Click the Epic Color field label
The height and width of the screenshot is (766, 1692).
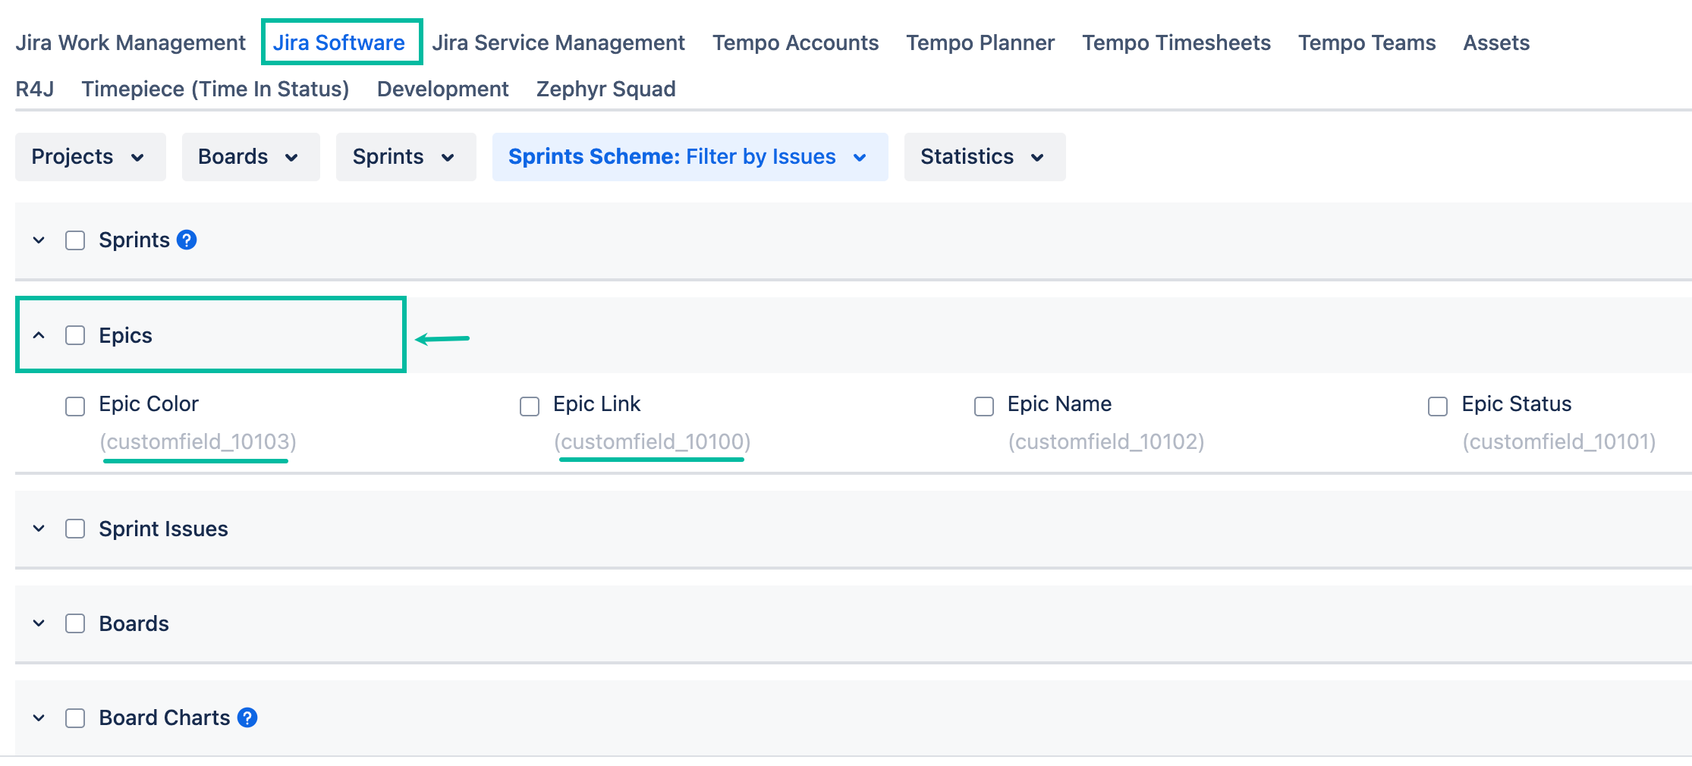(x=149, y=403)
